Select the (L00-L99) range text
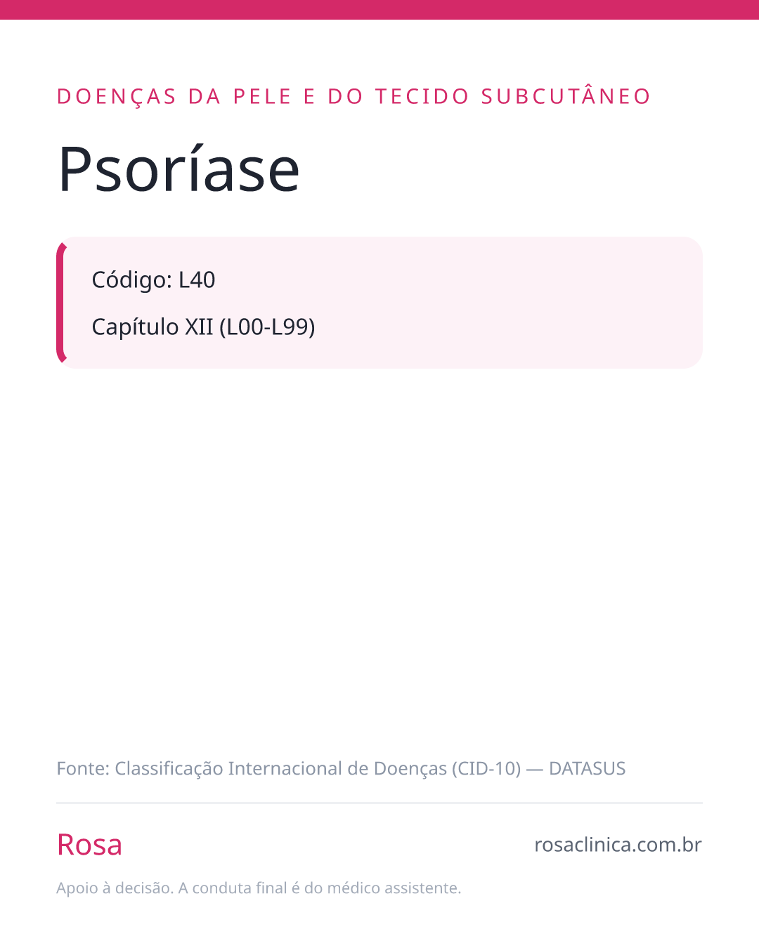 [x=267, y=327]
